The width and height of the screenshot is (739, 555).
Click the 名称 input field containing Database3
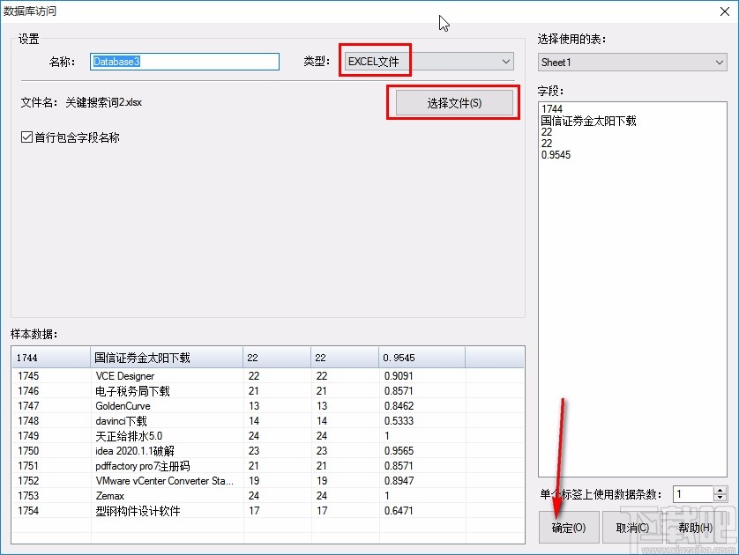pyautogui.click(x=184, y=62)
